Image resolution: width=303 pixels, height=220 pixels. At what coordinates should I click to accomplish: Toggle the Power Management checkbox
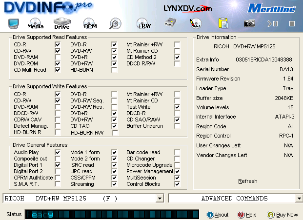pos(177,171)
